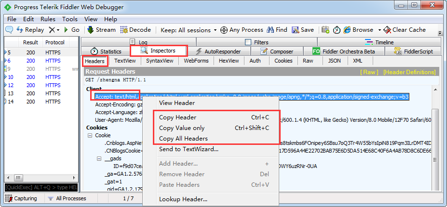This screenshot has width=447, height=207.
Task: Open the Browse dropdown arrow
Action: 379,30
